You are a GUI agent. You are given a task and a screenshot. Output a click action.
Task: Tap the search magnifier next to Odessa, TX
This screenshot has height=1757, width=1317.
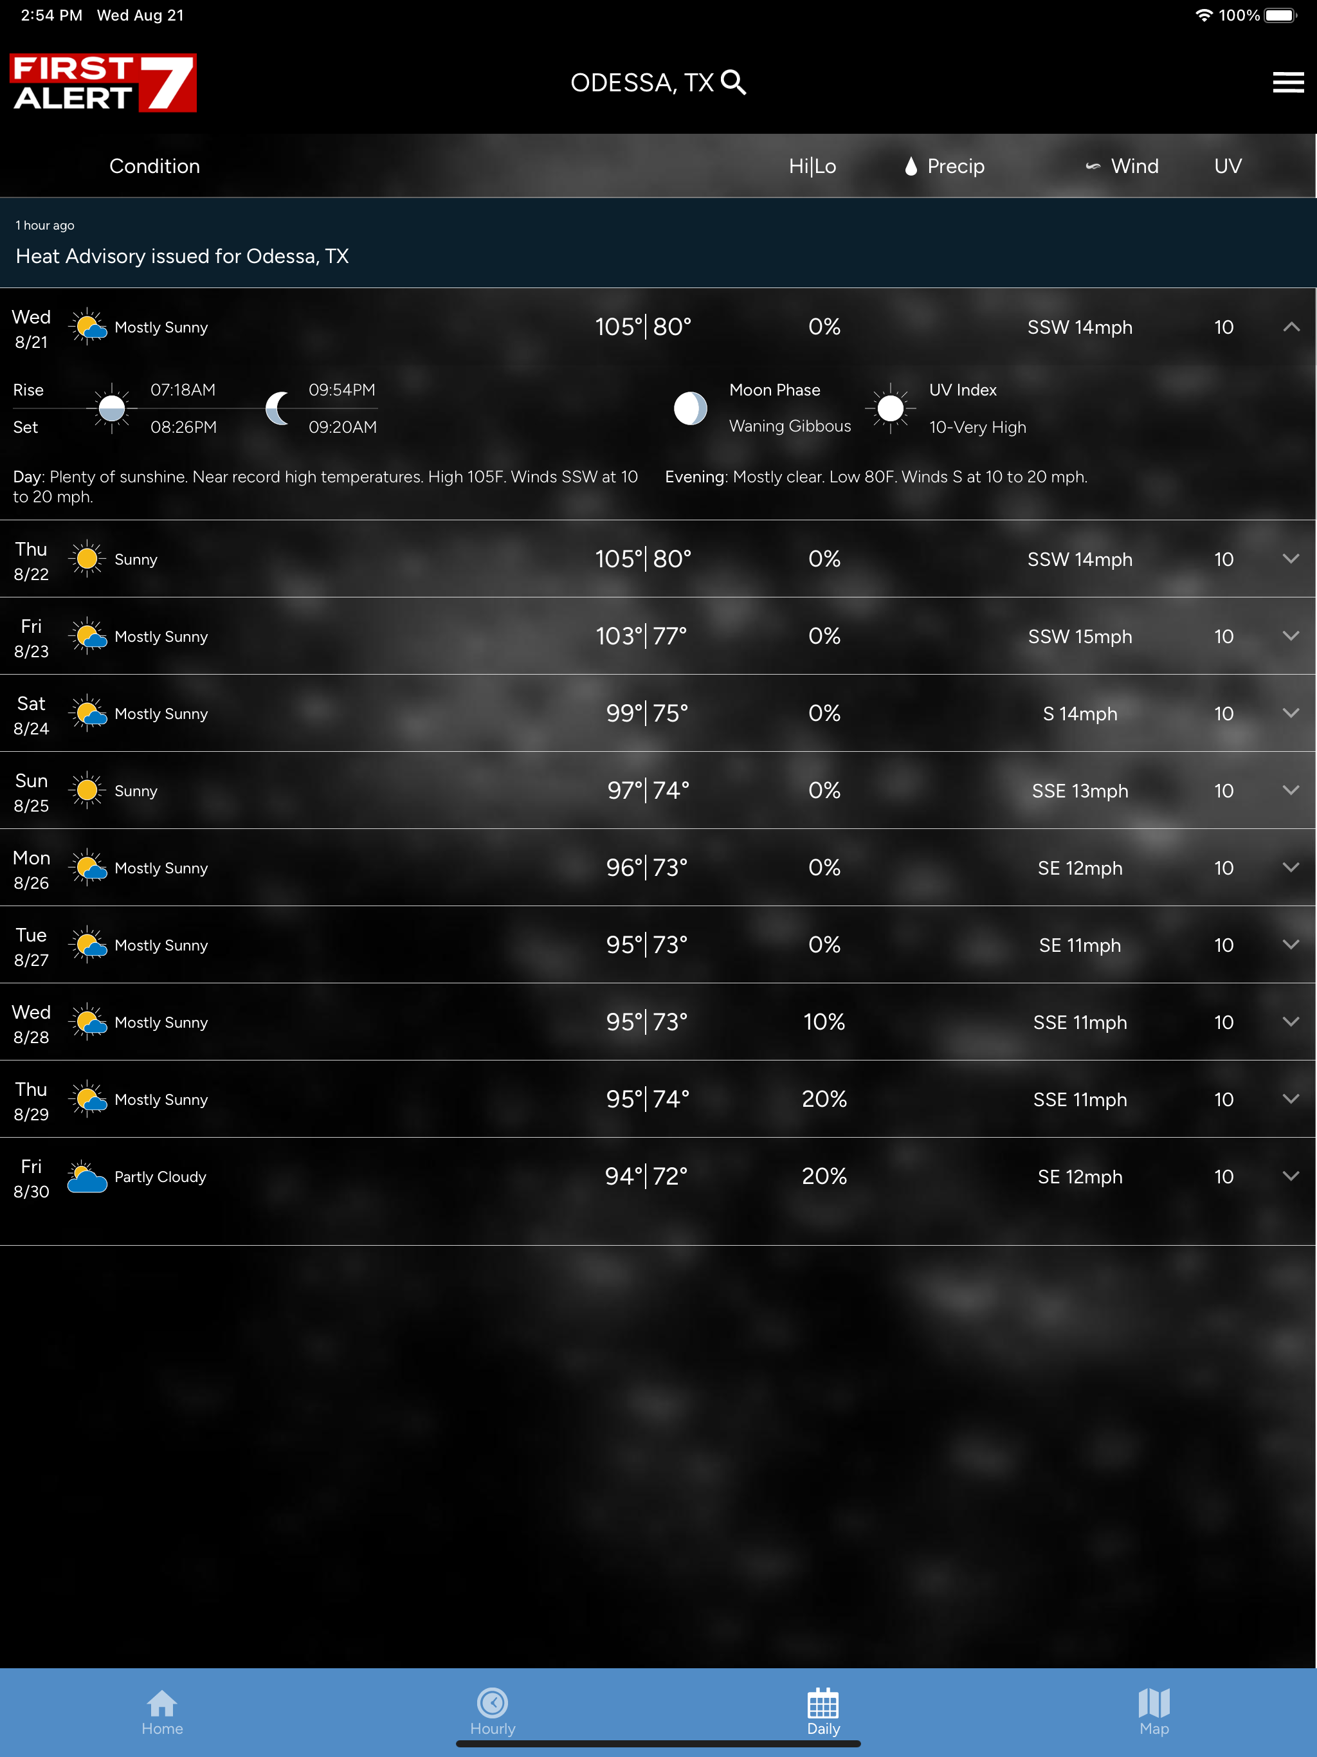pos(734,82)
